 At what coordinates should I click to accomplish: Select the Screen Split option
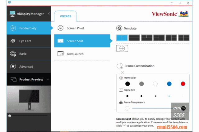[x=82, y=41]
